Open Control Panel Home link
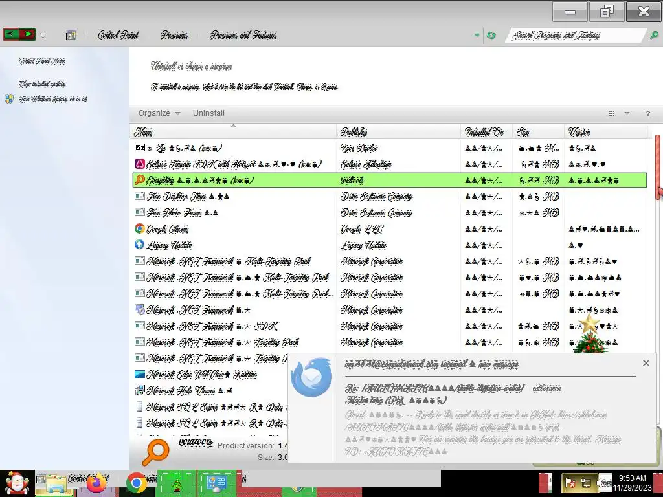This screenshot has height=497, width=663. click(x=41, y=61)
